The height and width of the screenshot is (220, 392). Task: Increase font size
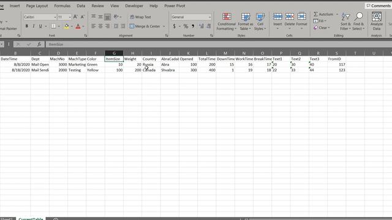point(75,17)
